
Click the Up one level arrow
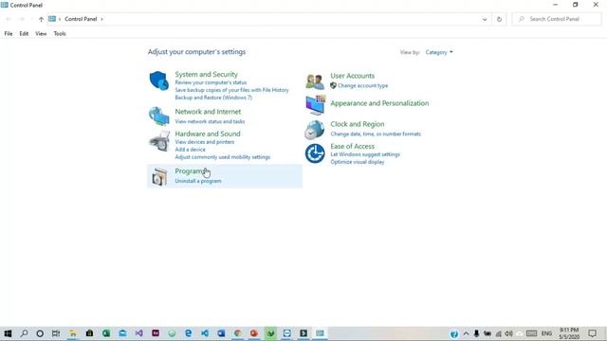click(x=41, y=19)
